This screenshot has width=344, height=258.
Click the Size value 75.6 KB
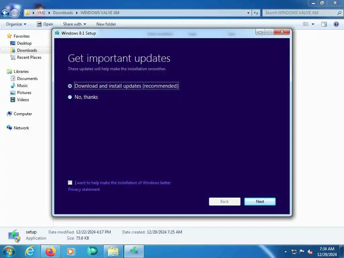[x=83, y=238]
